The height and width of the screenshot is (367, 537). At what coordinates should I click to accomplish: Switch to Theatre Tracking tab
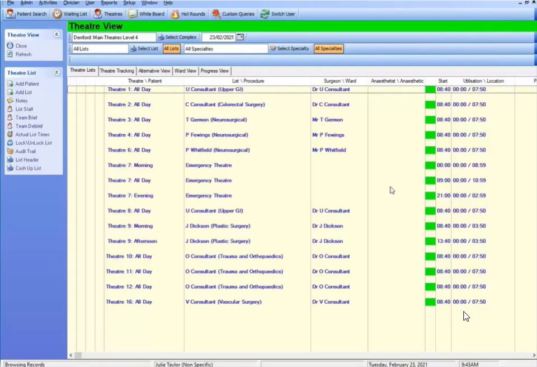(x=117, y=71)
